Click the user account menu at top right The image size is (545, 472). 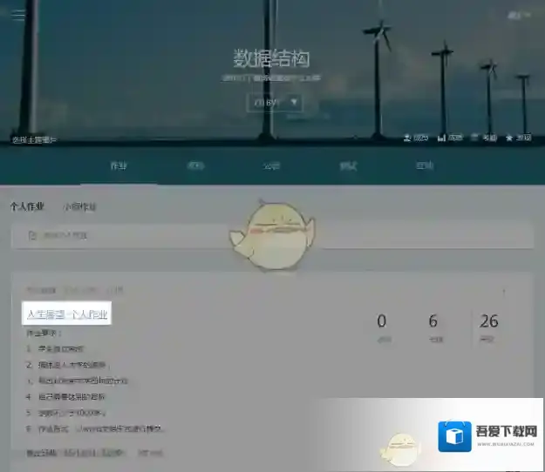click(x=516, y=15)
